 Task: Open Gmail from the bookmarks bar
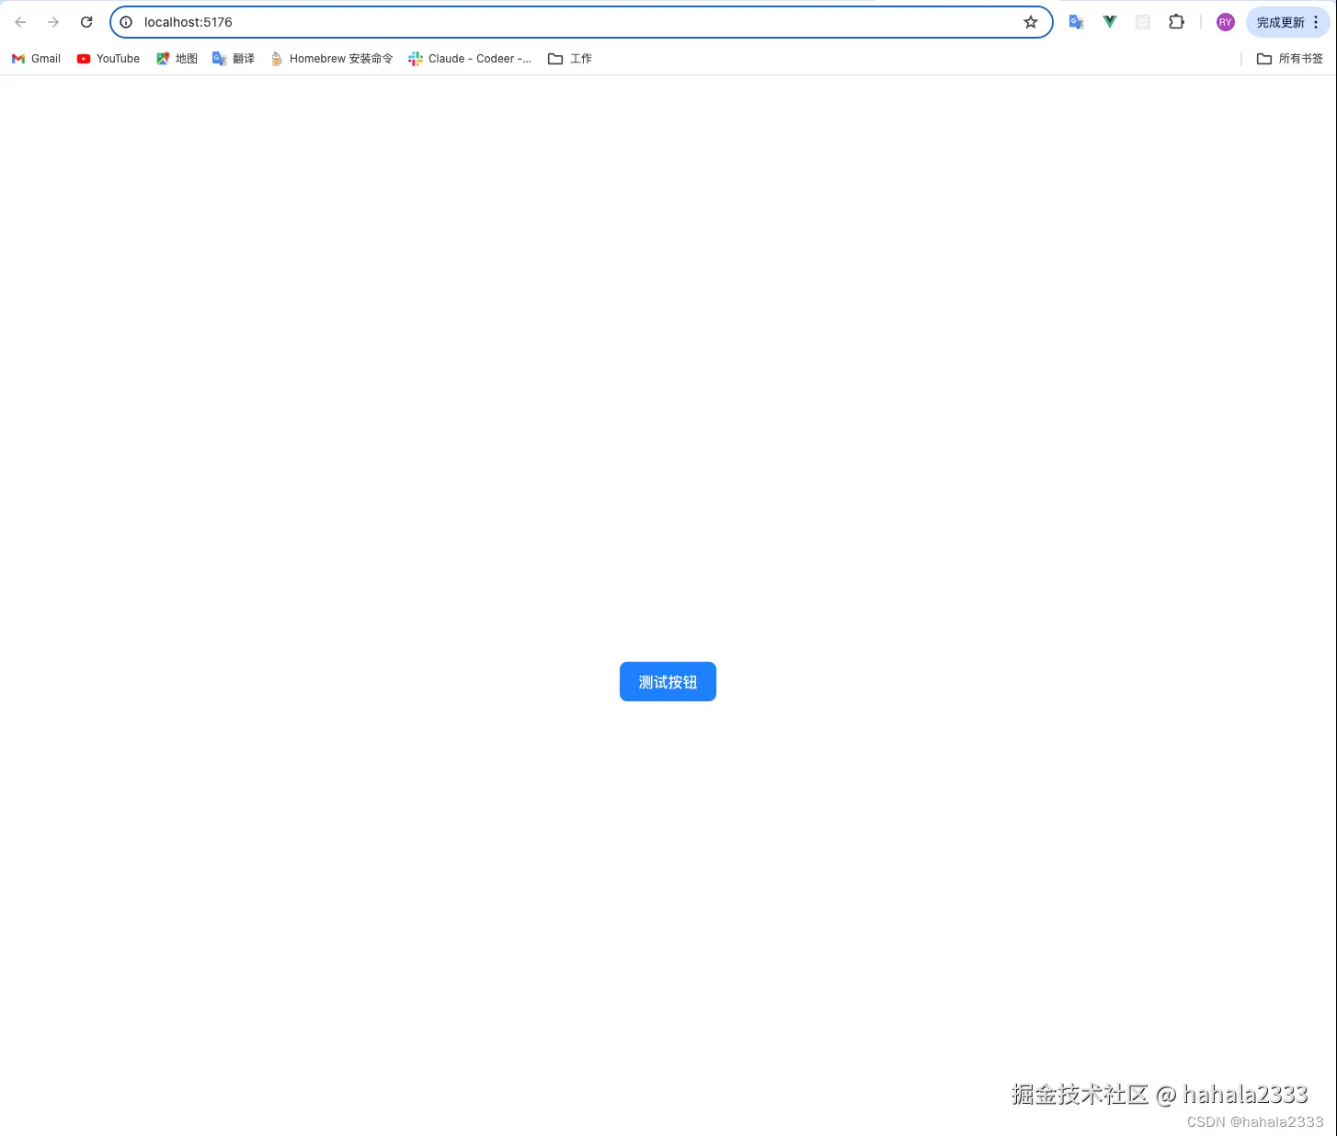[x=35, y=58]
